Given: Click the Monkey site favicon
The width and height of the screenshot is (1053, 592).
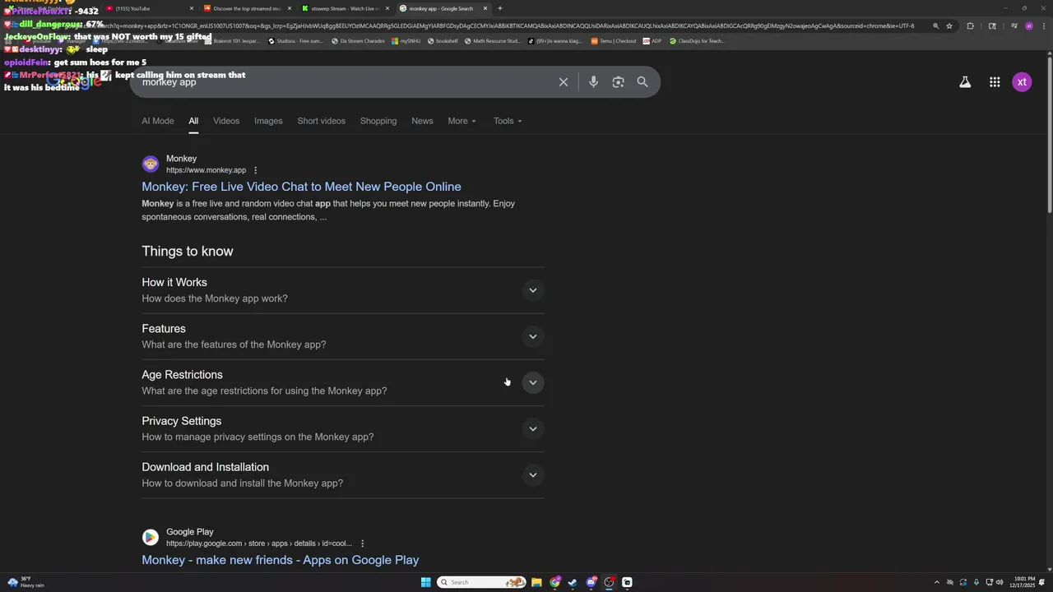Looking at the screenshot, I should pyautogui.click(x=151, y=164).
